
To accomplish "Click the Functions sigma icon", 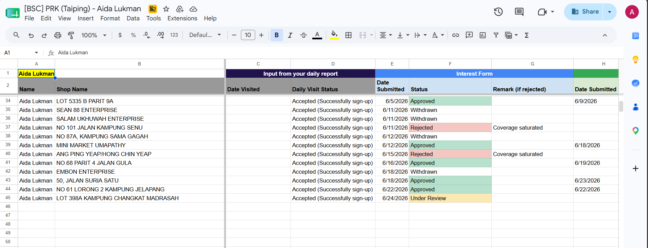I will tap(527, 35).
